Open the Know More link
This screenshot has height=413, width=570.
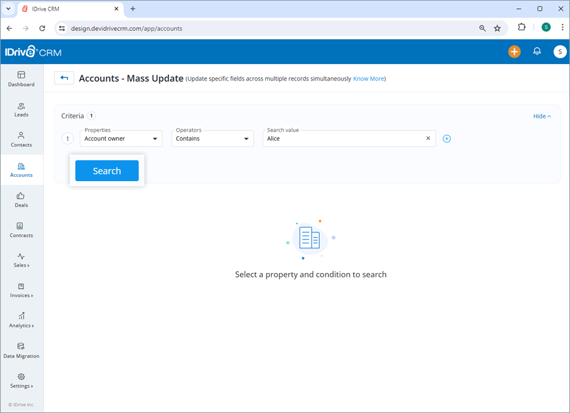click(369, 79)
